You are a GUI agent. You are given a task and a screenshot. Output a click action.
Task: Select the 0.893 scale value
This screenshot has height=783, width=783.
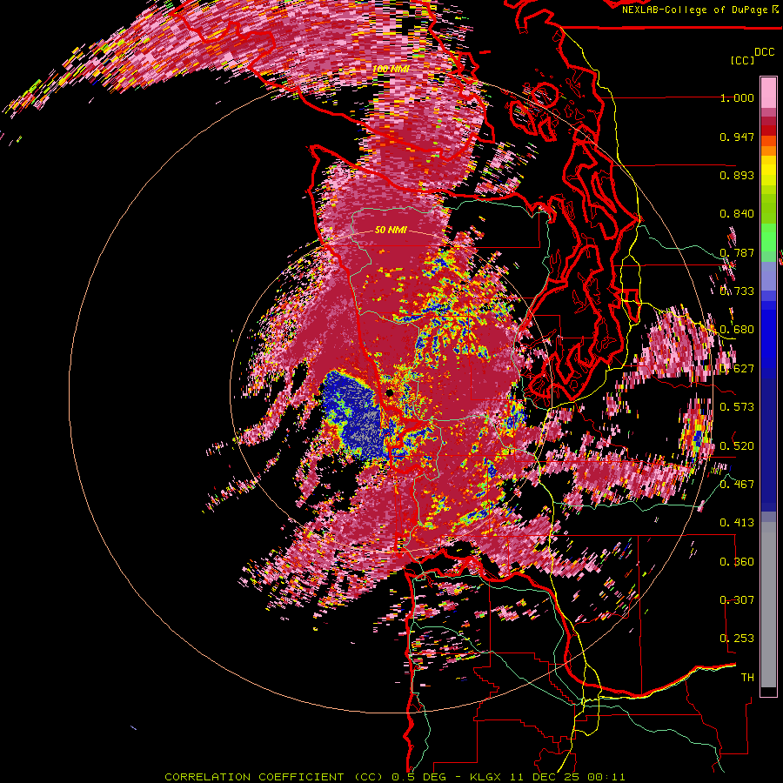pyautogui.click(x=737, y=175)
